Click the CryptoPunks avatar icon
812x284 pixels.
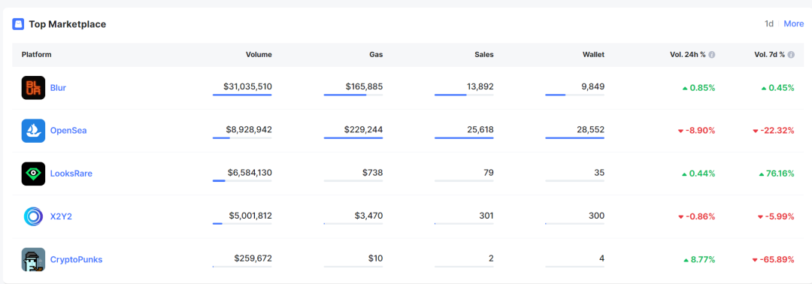pyautogui.click(x=33, y=260)
